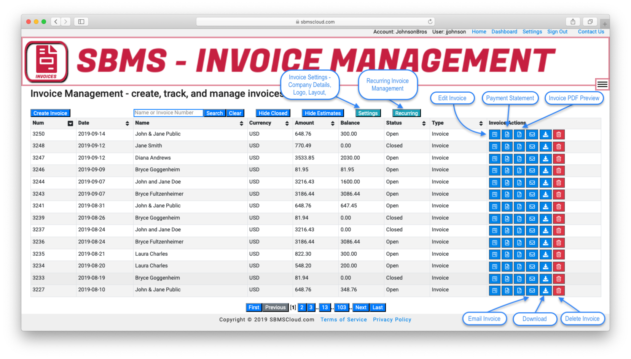Click Sign Out link
This screenshot has width=631, height=359.
[x=557, y=32]
